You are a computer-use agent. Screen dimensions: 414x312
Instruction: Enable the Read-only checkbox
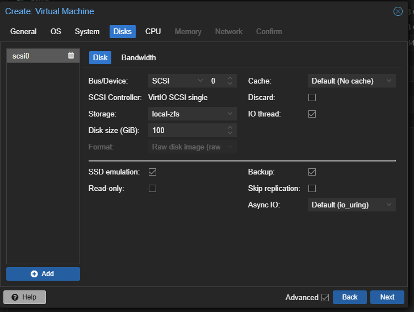point(152,188)
